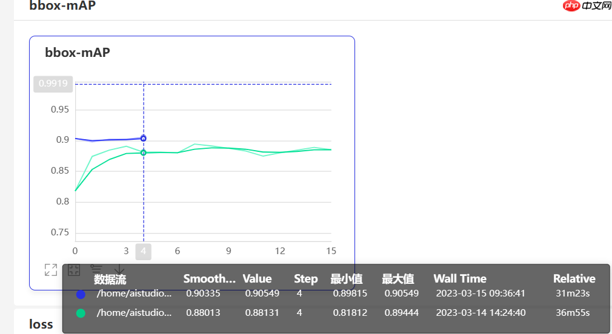Click the 0.95 y-axis tick label
This screenshot has height=334, width=612.
[x=60, y=110]
